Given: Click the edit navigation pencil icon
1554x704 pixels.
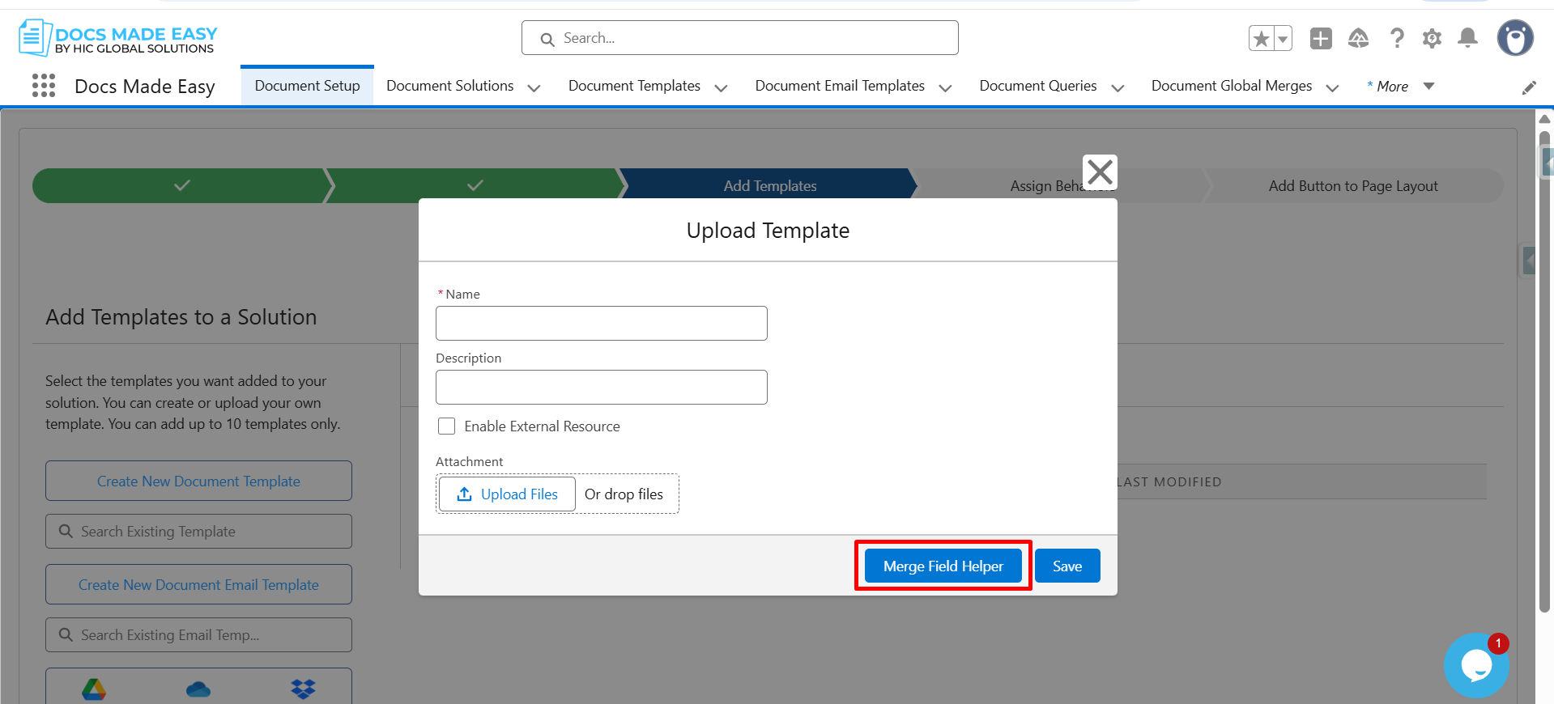Looking at the screenshot, I should click(1529, 87).
